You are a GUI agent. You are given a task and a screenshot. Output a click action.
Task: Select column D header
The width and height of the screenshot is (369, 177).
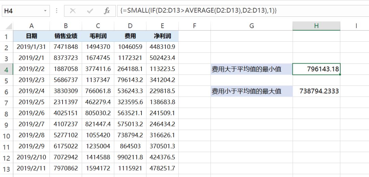pos(130,26)
